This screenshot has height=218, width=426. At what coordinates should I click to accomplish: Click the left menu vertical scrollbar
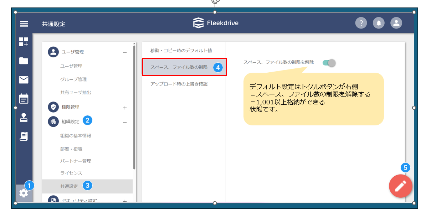coord(134,107)
